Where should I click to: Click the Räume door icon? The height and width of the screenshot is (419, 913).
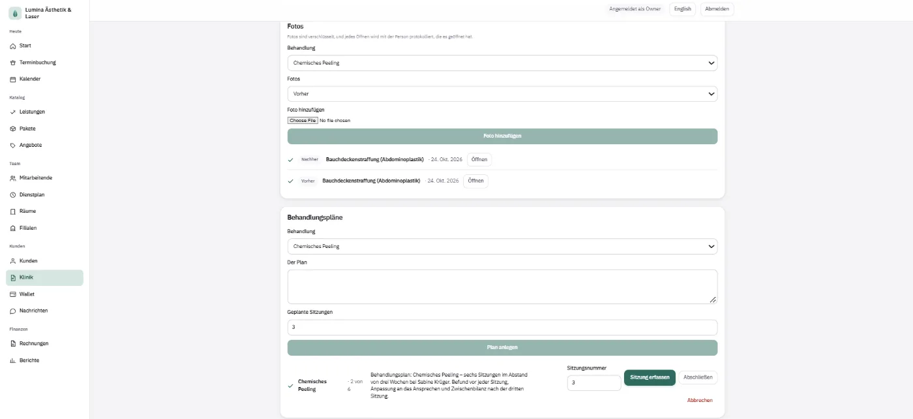click(x=13, y=211)
